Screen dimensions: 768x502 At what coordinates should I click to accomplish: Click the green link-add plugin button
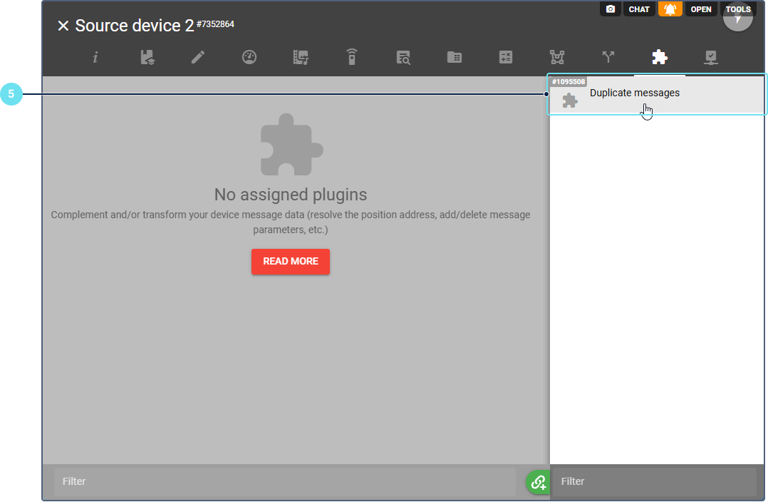point(538,482)
